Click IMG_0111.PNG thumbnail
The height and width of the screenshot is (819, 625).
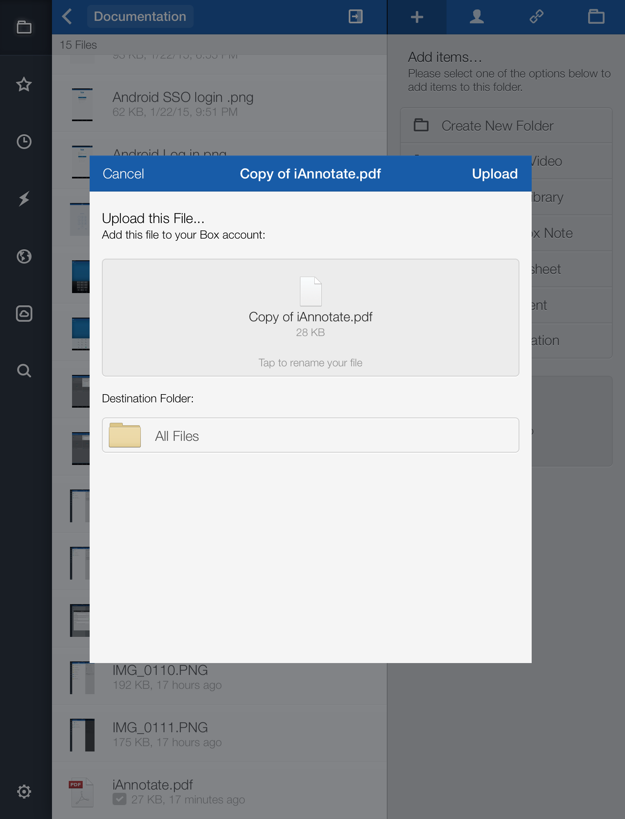click(x=82, y=735)
